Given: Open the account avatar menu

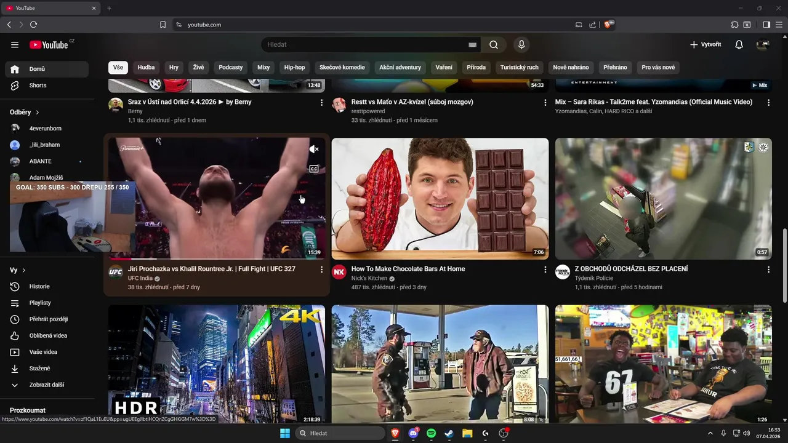Looking at the screenshot, I should point(763,44).
